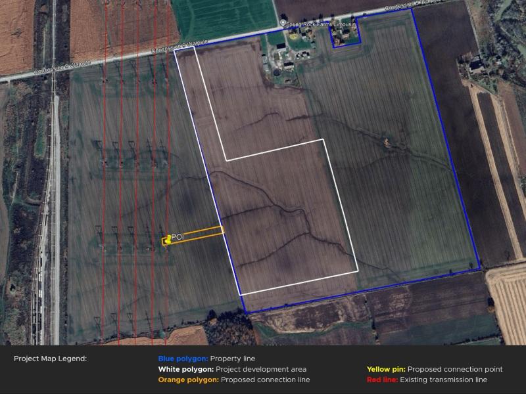The width and height of the screenshot is (526, 394).
Task: Click the 'Blue polygon: Property line' legend entry
Action: pos(201,359)
